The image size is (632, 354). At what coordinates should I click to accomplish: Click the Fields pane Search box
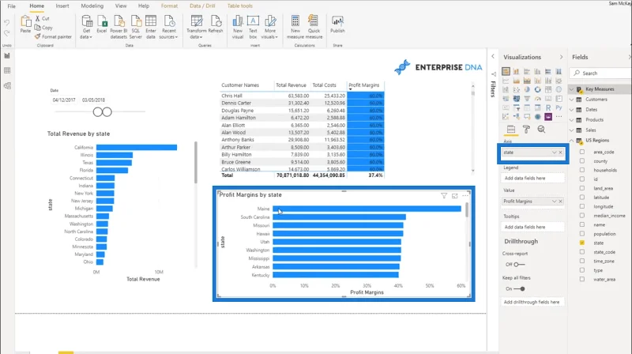600,73
